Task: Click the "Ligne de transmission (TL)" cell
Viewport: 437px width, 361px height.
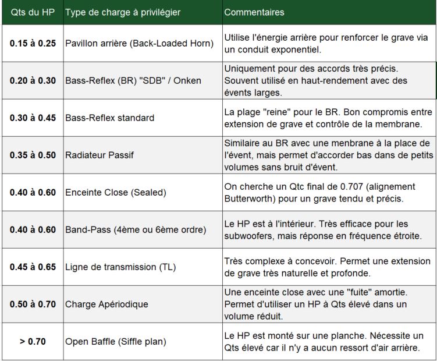Action: coord(120,267)
